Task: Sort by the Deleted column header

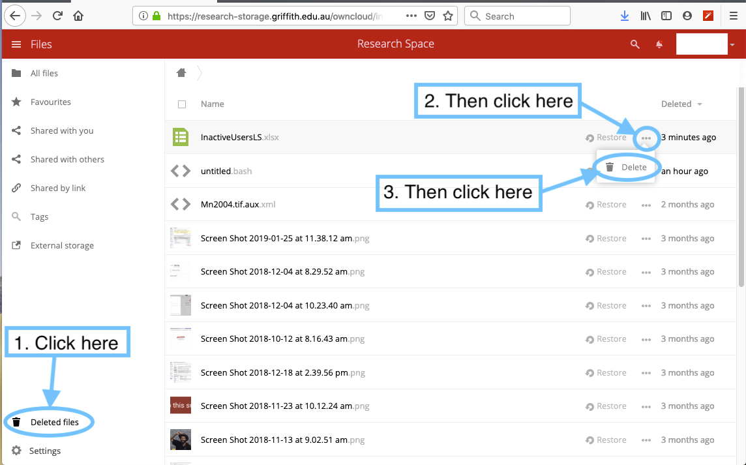Action: pos(676,104)
